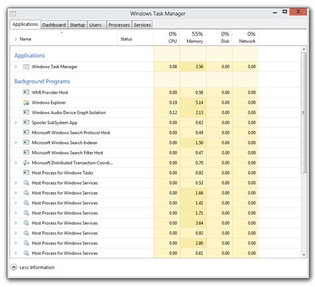315x287 pixels.
Task: Open the Processes tab
Action: coord(119,25)
